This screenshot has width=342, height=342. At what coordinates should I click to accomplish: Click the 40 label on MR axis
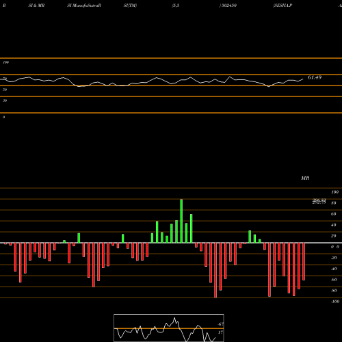tap(334, 225)
